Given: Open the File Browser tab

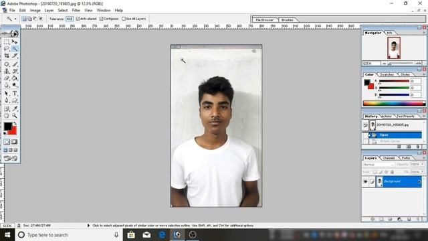Looking at the screenshot, I should [x=265, y=20].
